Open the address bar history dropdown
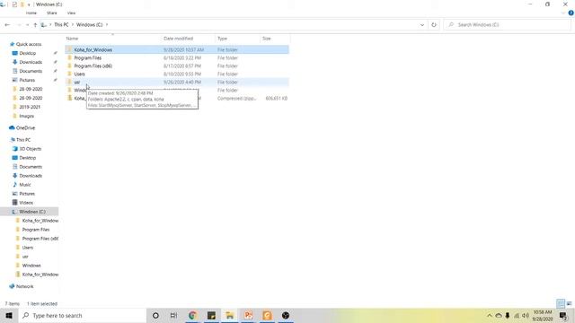Viewport: 575px width, 323px height. point(422,25)
